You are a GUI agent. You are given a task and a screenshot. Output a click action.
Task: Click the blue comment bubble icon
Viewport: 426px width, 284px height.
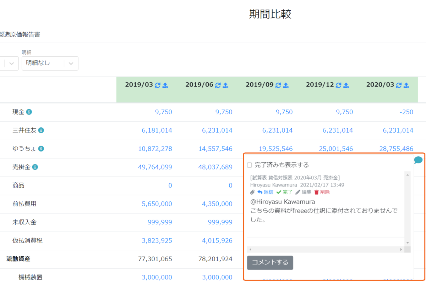pyautogui.click(x=418, y=160)
